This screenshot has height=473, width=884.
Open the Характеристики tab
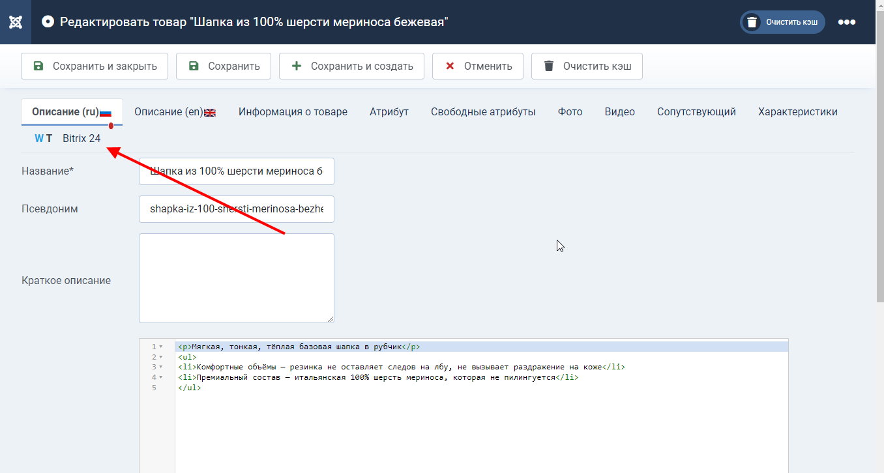click(x=797, y=112)
